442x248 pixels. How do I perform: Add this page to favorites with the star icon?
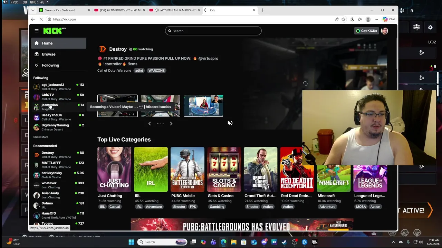[343, 19]
